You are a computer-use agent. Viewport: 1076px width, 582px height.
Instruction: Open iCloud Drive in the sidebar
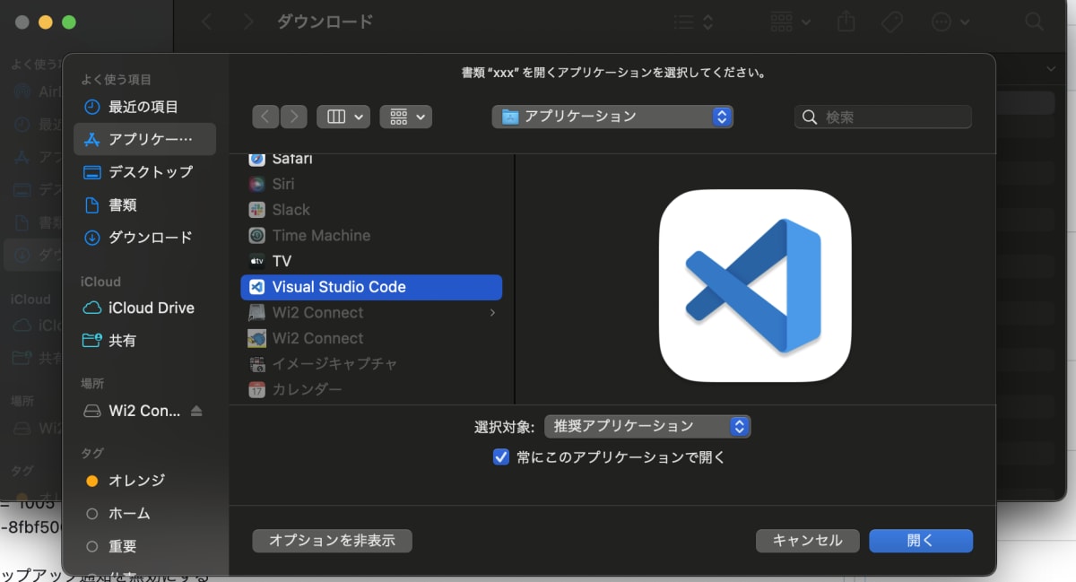tap(144, 308)
